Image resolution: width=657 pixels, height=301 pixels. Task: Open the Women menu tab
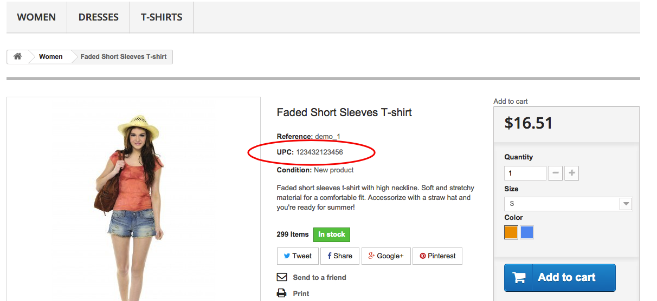[36, 17]
